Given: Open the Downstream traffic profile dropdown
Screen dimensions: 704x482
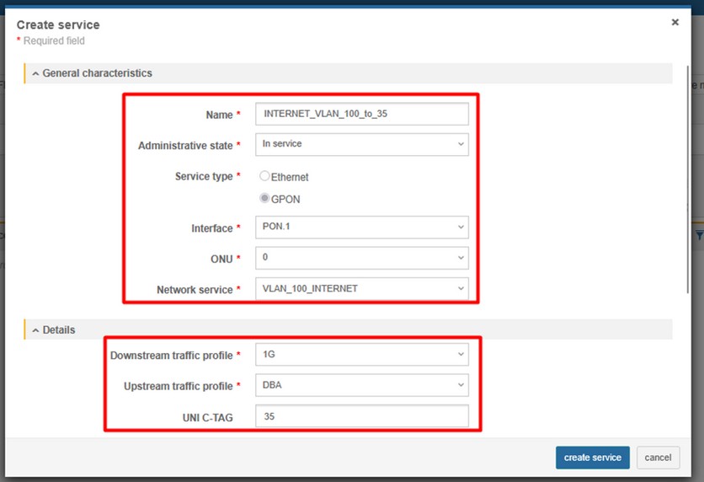Looking at the screenshot, I should pos(361,355).
